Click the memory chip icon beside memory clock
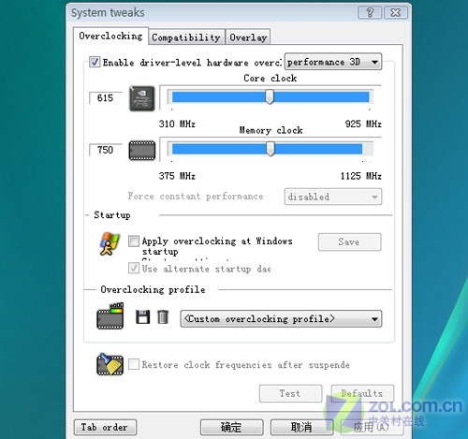 pos(142,151)
